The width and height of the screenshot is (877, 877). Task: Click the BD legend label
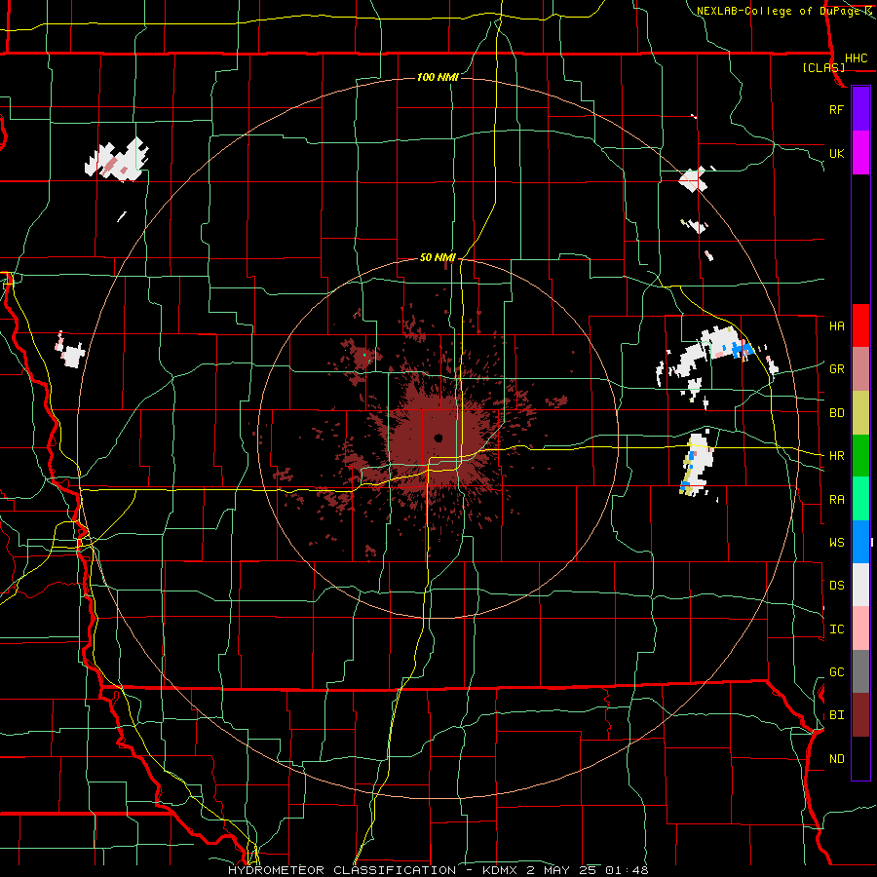pos(836,413)
